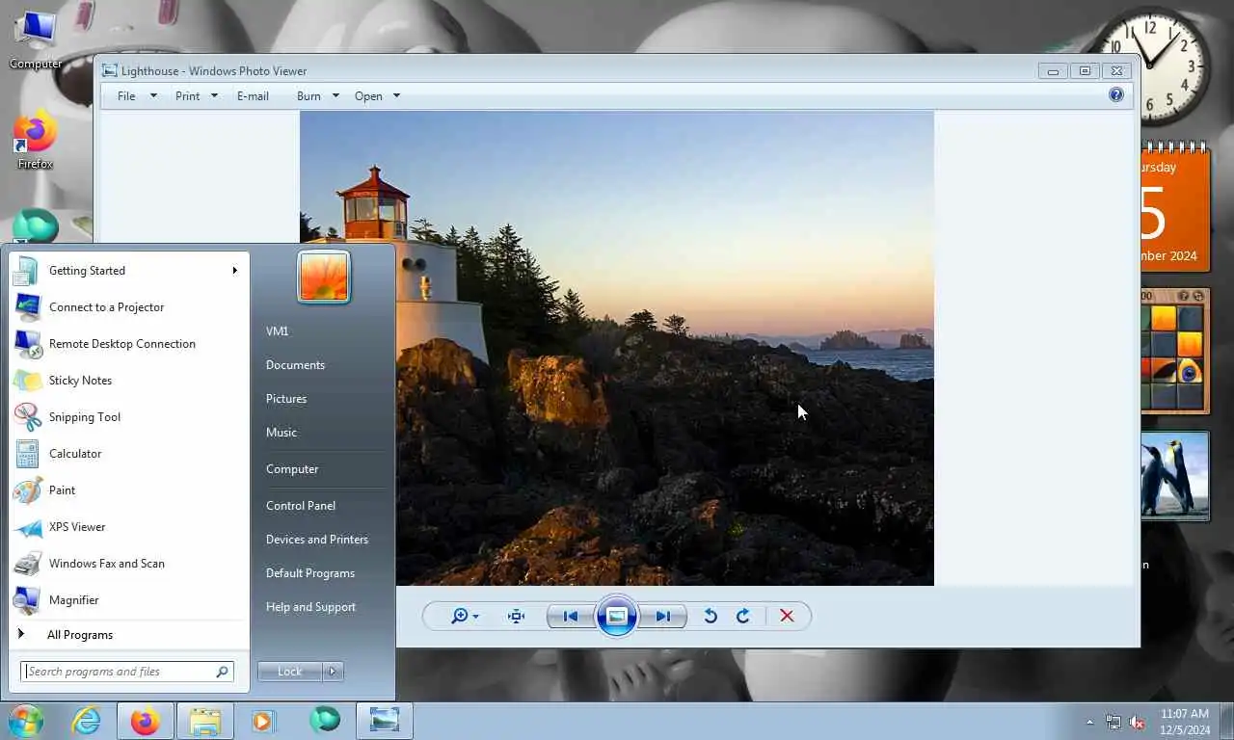Open the File menu in Photo Viewer

pos(137,95)
